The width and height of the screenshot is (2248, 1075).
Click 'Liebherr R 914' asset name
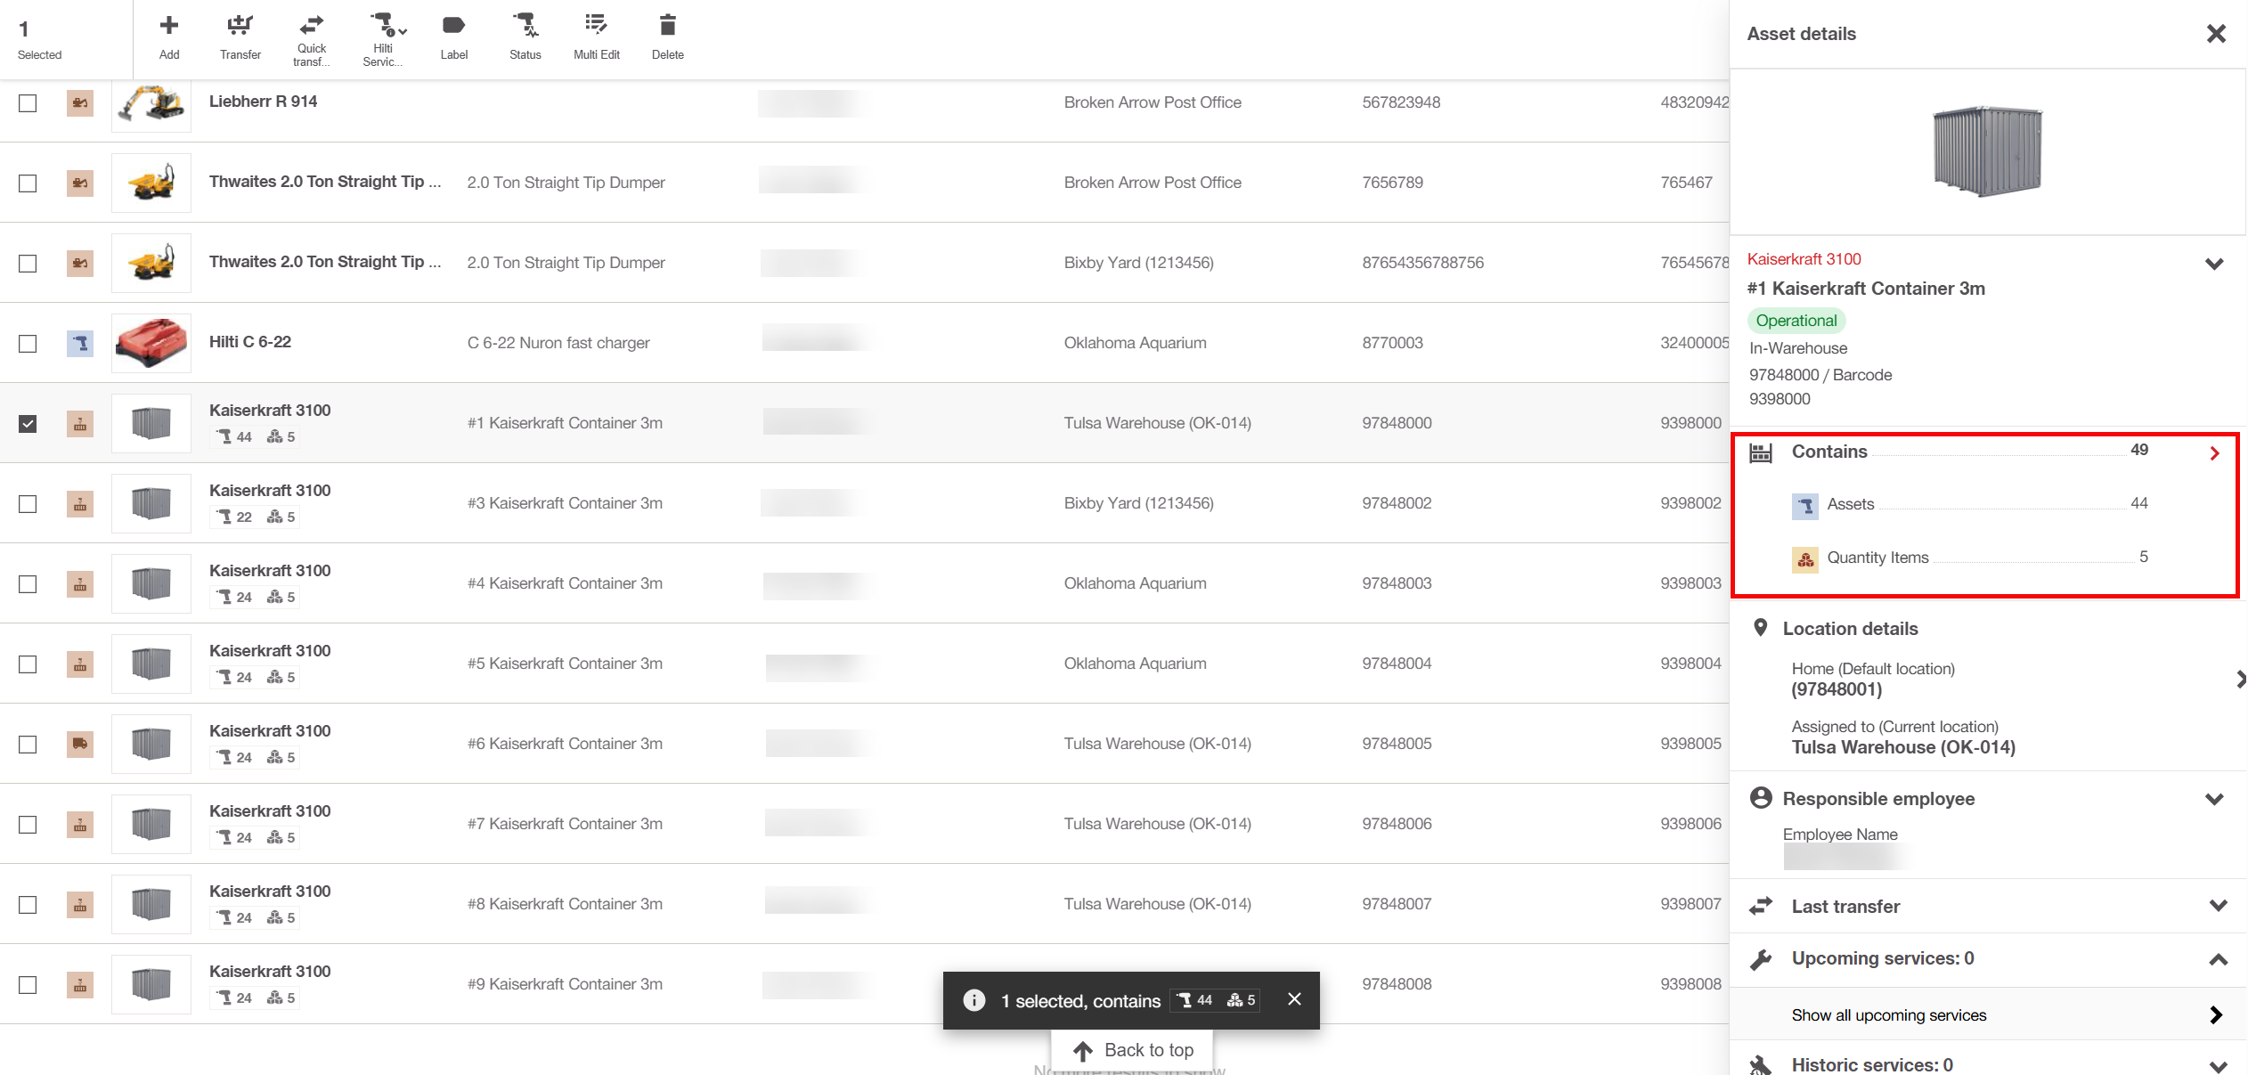coord(263,102)
